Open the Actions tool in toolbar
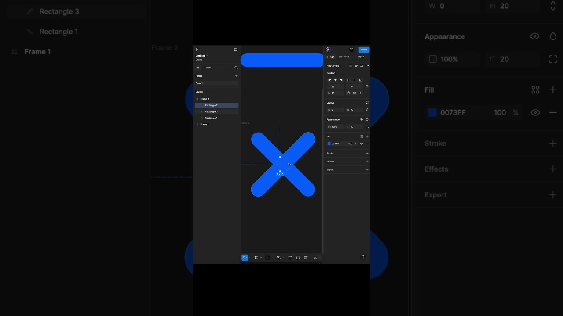Viewport: 563px width, 316px height. click(x=306, y=258)
